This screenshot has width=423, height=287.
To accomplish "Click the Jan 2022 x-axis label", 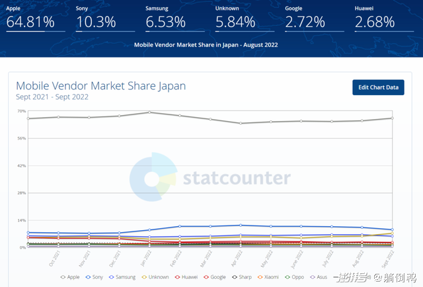I will pyautogui.click(x=146, y=259).
